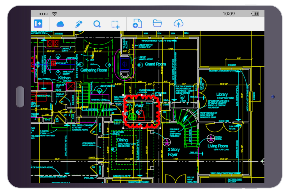The image size is (291, 194).
Task: Select the red crossed box near Kitchen
Action: tap(70, 86)
